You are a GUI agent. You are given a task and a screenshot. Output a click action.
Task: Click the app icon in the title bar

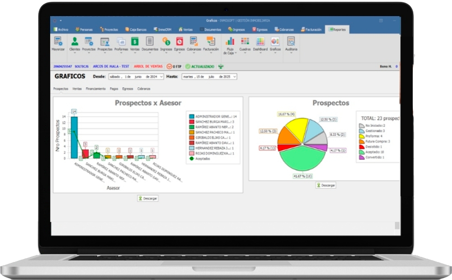(54, 20)
